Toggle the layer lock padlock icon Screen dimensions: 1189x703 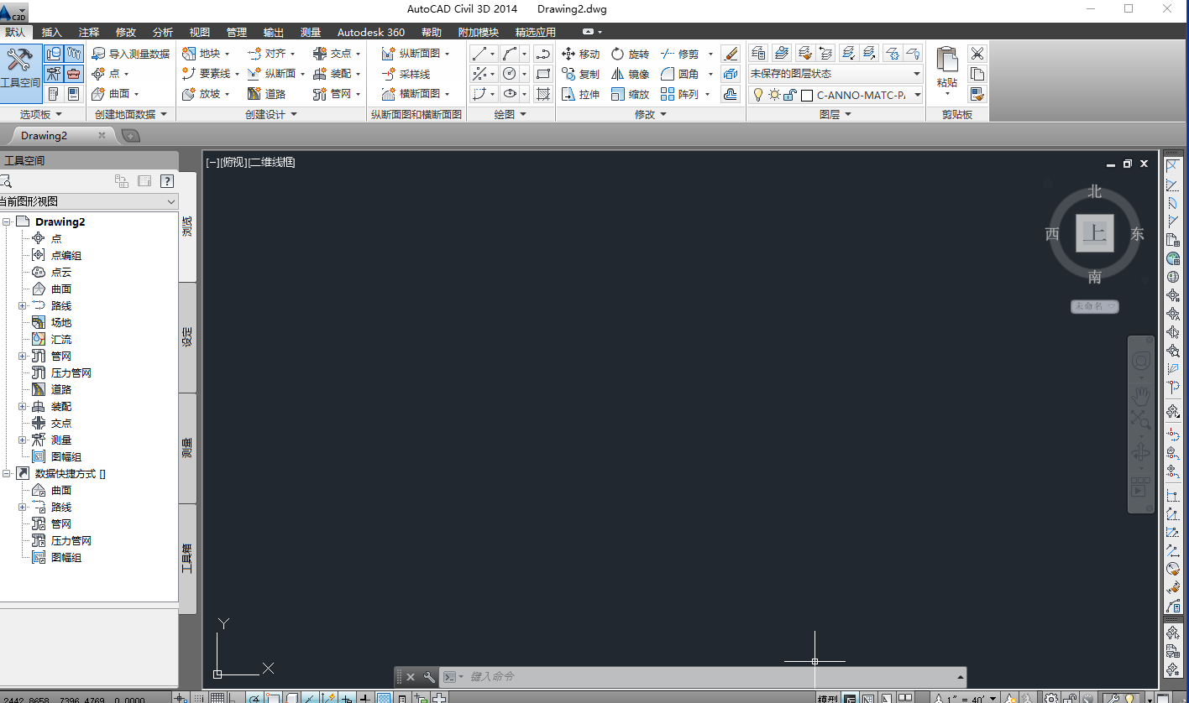pyautogui.click(x=790, y=95)
